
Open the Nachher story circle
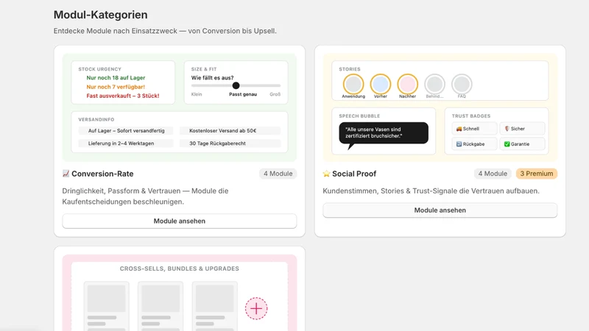click(x=408, y=84)
